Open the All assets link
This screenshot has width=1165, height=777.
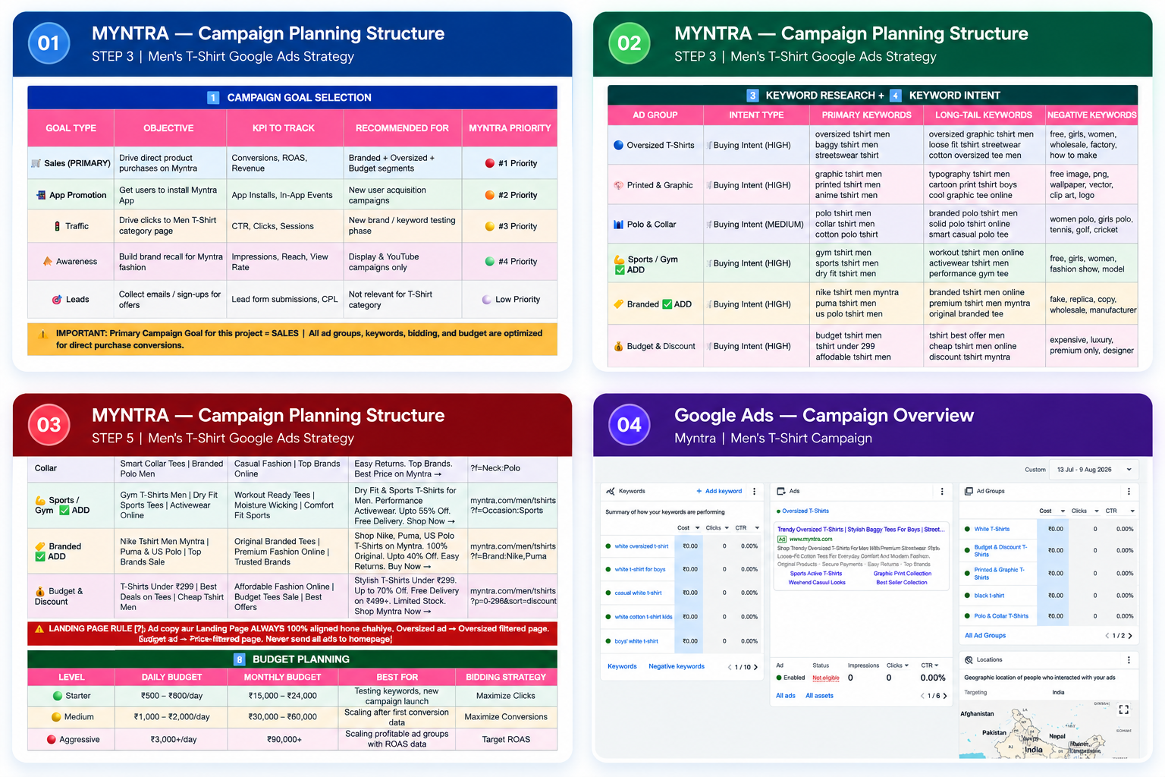point(819,696)
